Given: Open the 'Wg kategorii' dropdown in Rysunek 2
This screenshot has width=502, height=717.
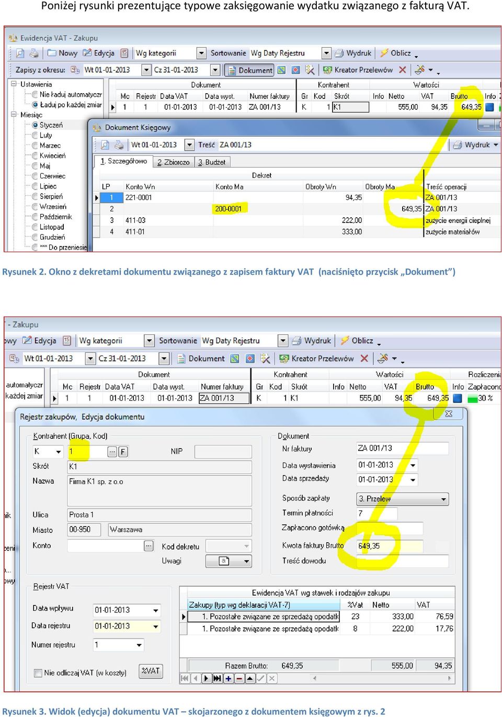Looking at the screenshot, I should (201, 53).
